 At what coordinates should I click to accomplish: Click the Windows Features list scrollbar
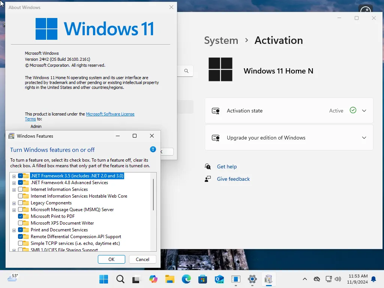point(153,195)
